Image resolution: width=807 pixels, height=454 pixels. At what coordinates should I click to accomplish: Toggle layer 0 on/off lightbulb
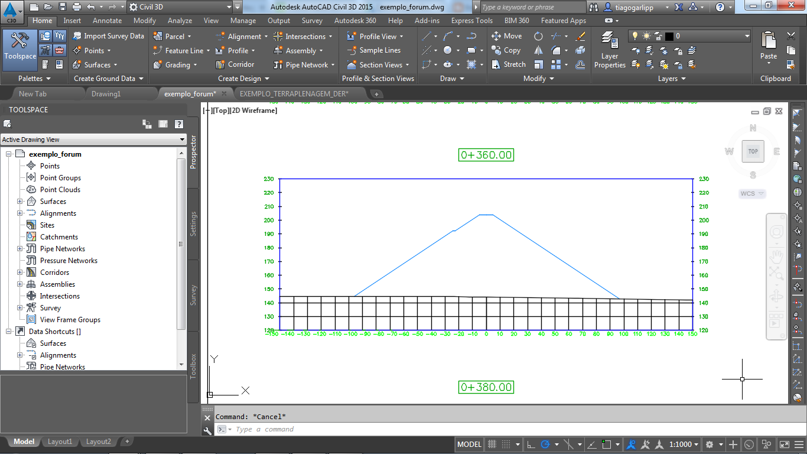coord(636,36)
